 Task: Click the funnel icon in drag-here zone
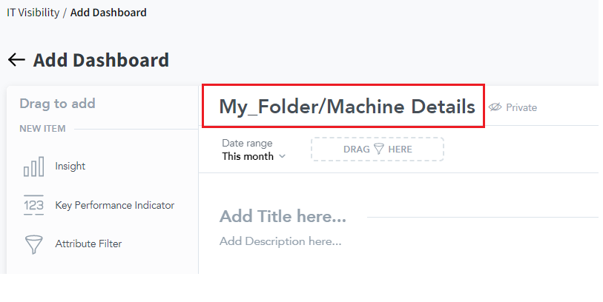pyautogui.click(x=378, y=149)
